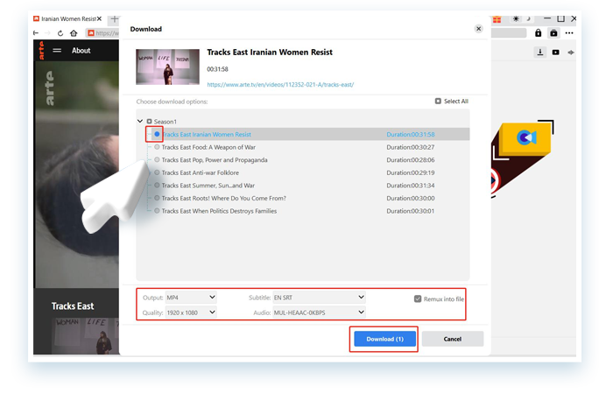Click the padlock icon in toolbar
The height and width of the screenshot is (393, 599).
coord(538,33)
